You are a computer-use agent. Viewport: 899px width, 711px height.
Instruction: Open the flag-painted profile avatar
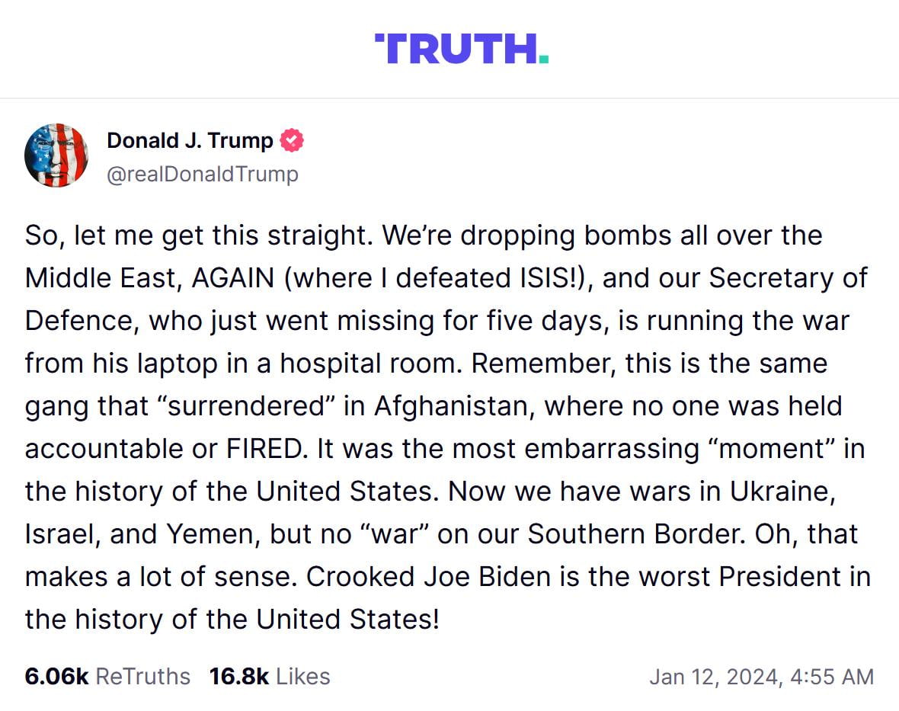click(56, 155)
